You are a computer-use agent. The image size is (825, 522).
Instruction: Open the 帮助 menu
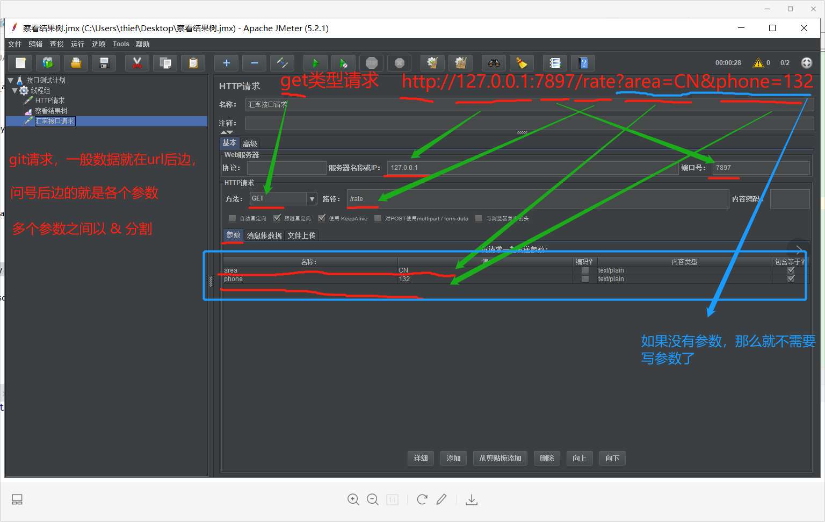(142, 44)
